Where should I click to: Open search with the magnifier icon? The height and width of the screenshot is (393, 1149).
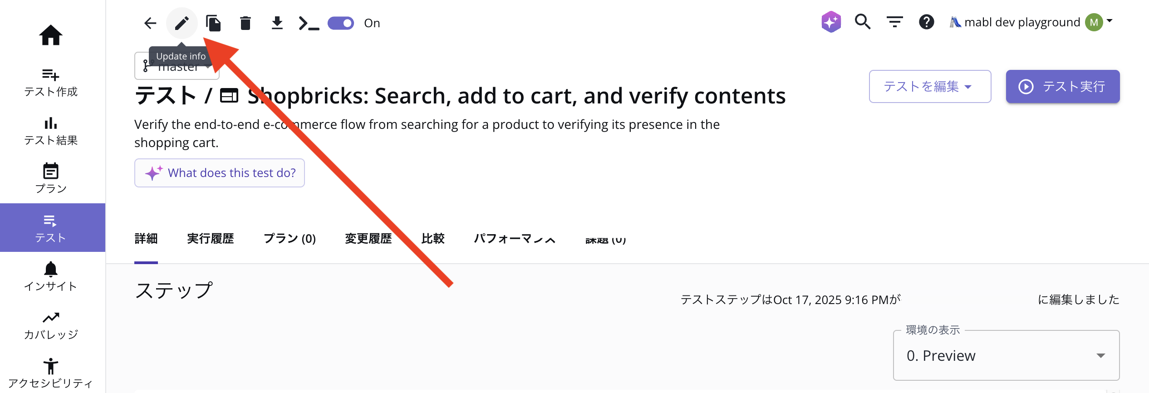pos(863,22)
